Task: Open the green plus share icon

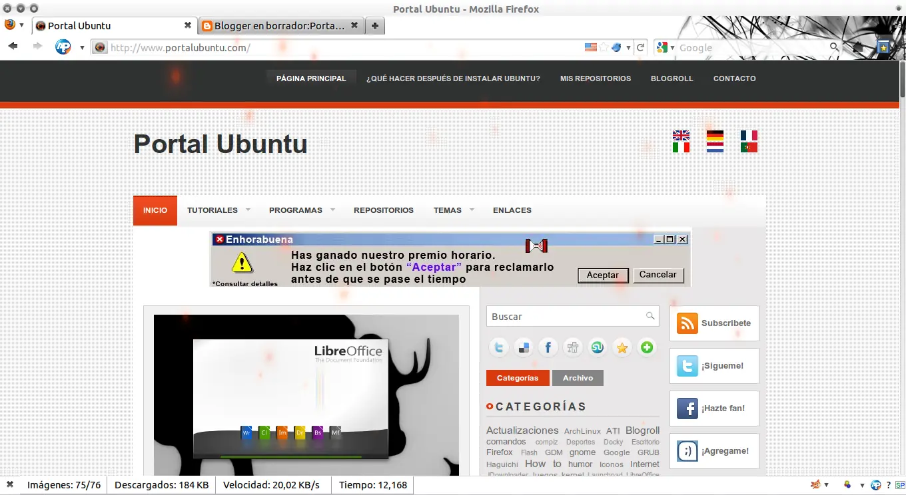Action: pyautogui.click(x=646, y=347)
